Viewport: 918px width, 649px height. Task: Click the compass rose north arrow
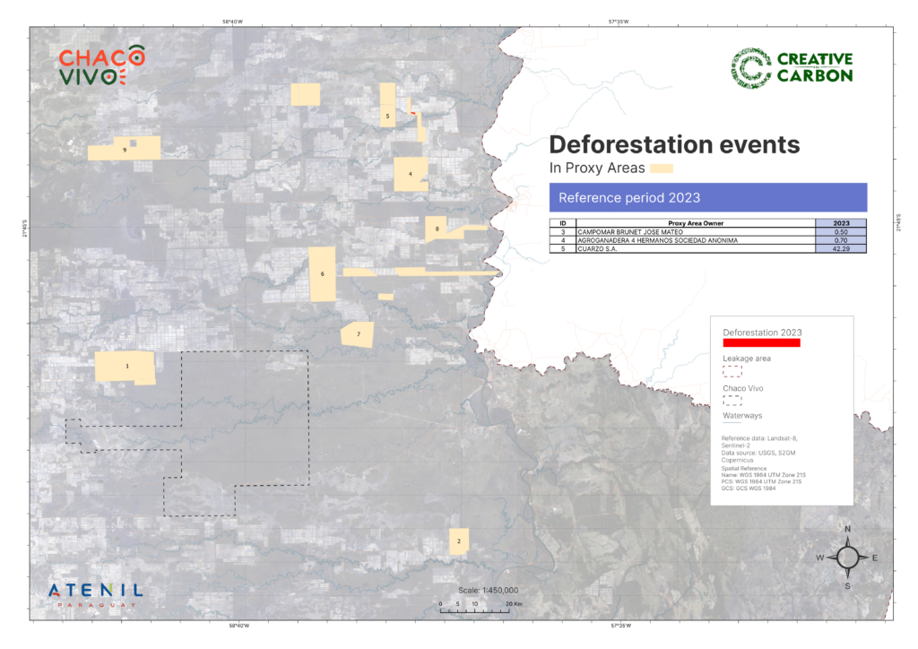846,557
